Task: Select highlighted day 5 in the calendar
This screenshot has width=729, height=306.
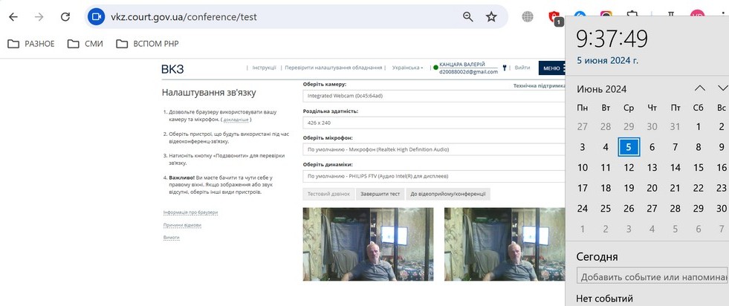Action: pyautogui.click(x=629, y=147)
